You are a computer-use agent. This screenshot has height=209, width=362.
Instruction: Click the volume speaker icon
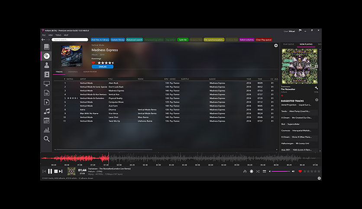tap(293, 171)
